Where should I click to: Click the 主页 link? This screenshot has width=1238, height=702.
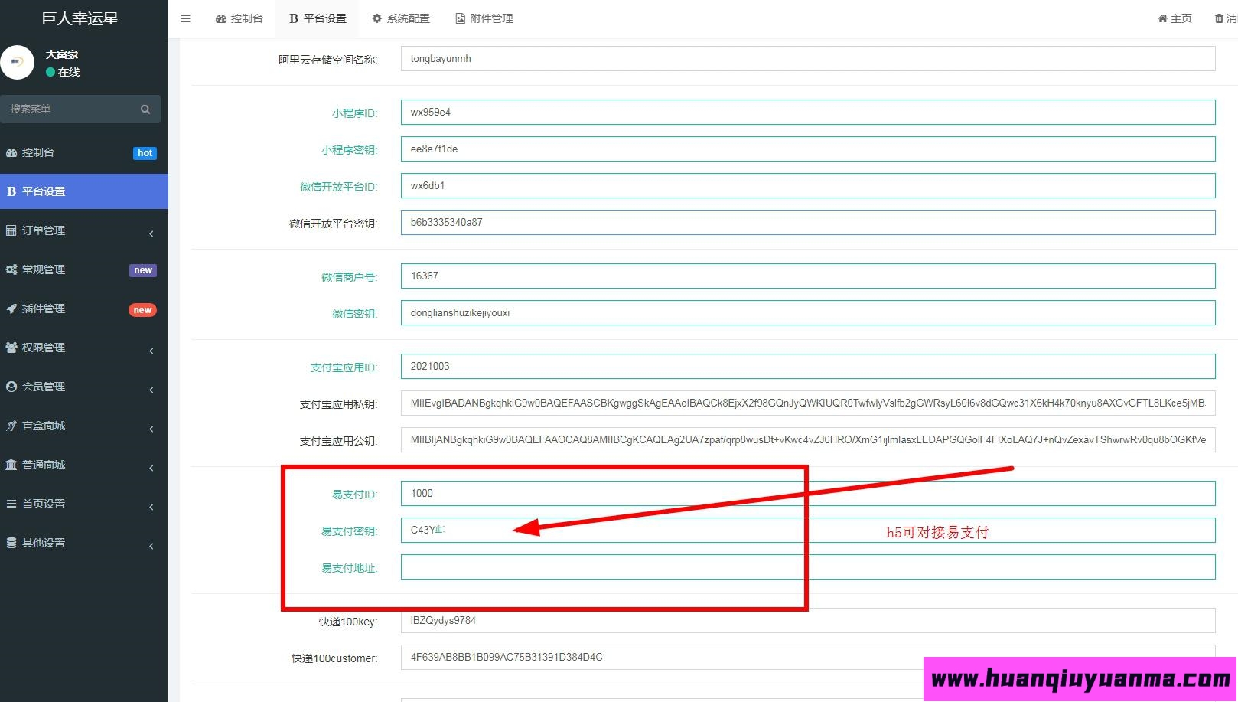(1175, 18)
